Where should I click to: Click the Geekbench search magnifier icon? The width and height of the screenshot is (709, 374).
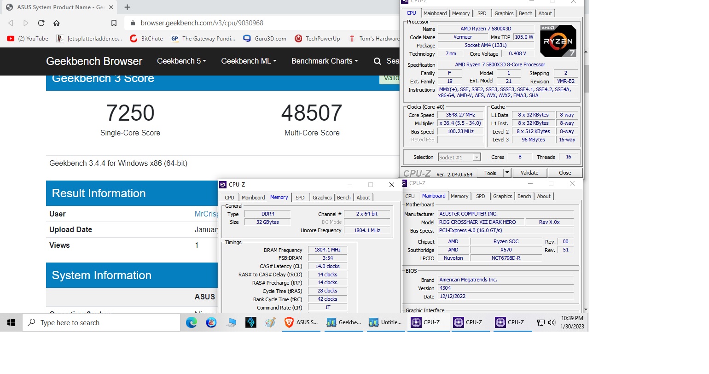378,61
